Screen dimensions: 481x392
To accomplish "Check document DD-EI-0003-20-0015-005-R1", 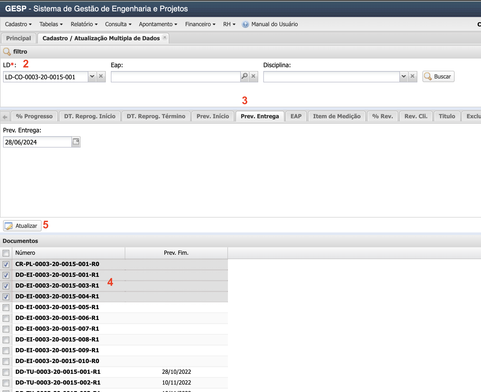I will click(x=6, y=307).
